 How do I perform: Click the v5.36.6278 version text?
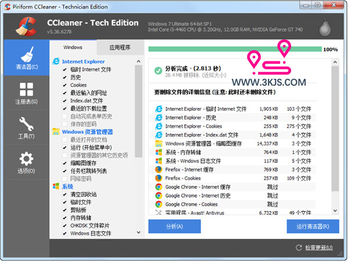[59, 31]
